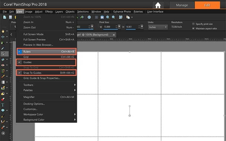Click the Zoom Out magnifier icon
This screenshot has height=141, width=226.
[x=108, y=17]
